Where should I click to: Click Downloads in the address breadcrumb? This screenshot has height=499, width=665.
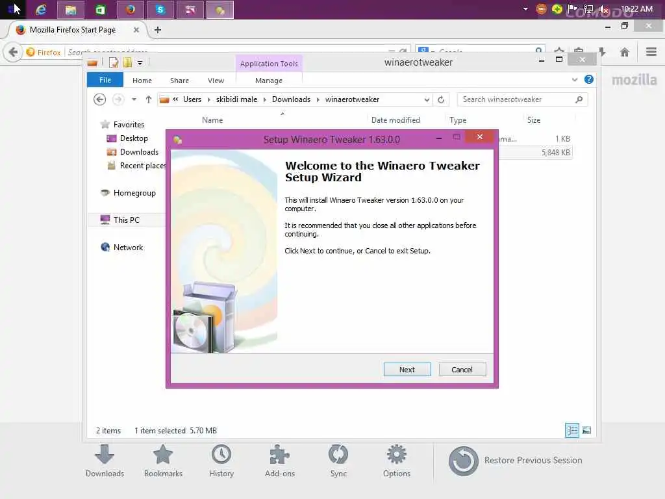[291, 99]
